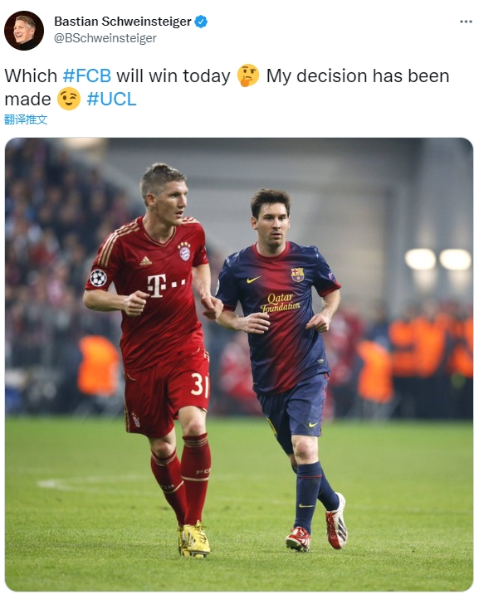
Task: Open the attached match photo
Action: click(239, 364)
